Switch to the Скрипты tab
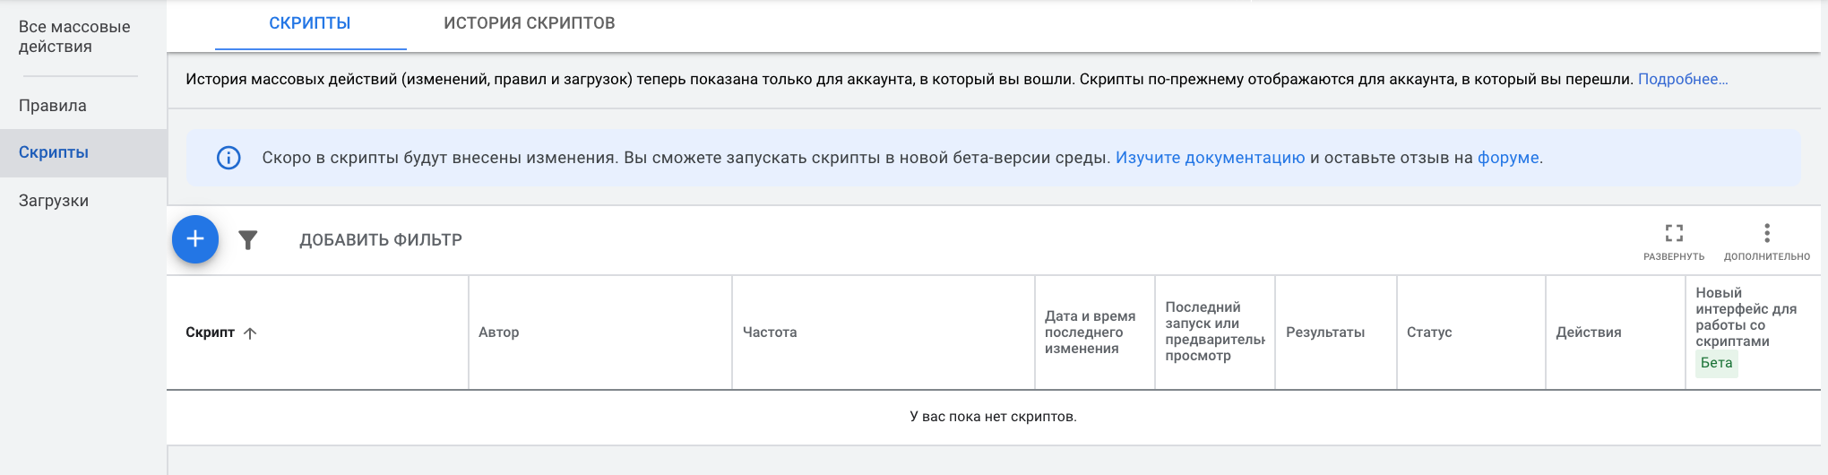Image resolution: width=1828 pixels, height=475 pixels. (310, 23)
